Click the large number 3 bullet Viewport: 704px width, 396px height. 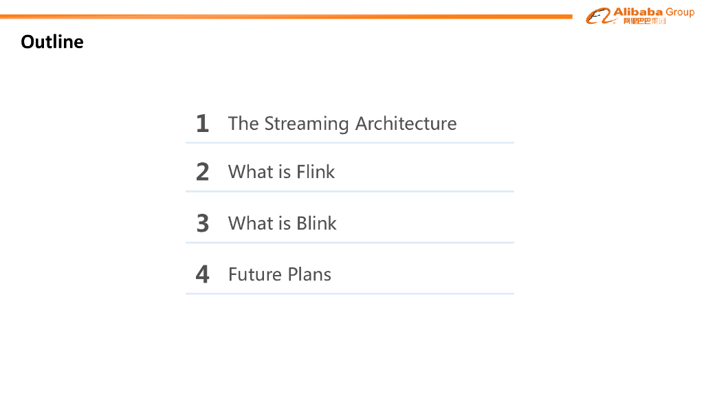click(x=202, y=223)
